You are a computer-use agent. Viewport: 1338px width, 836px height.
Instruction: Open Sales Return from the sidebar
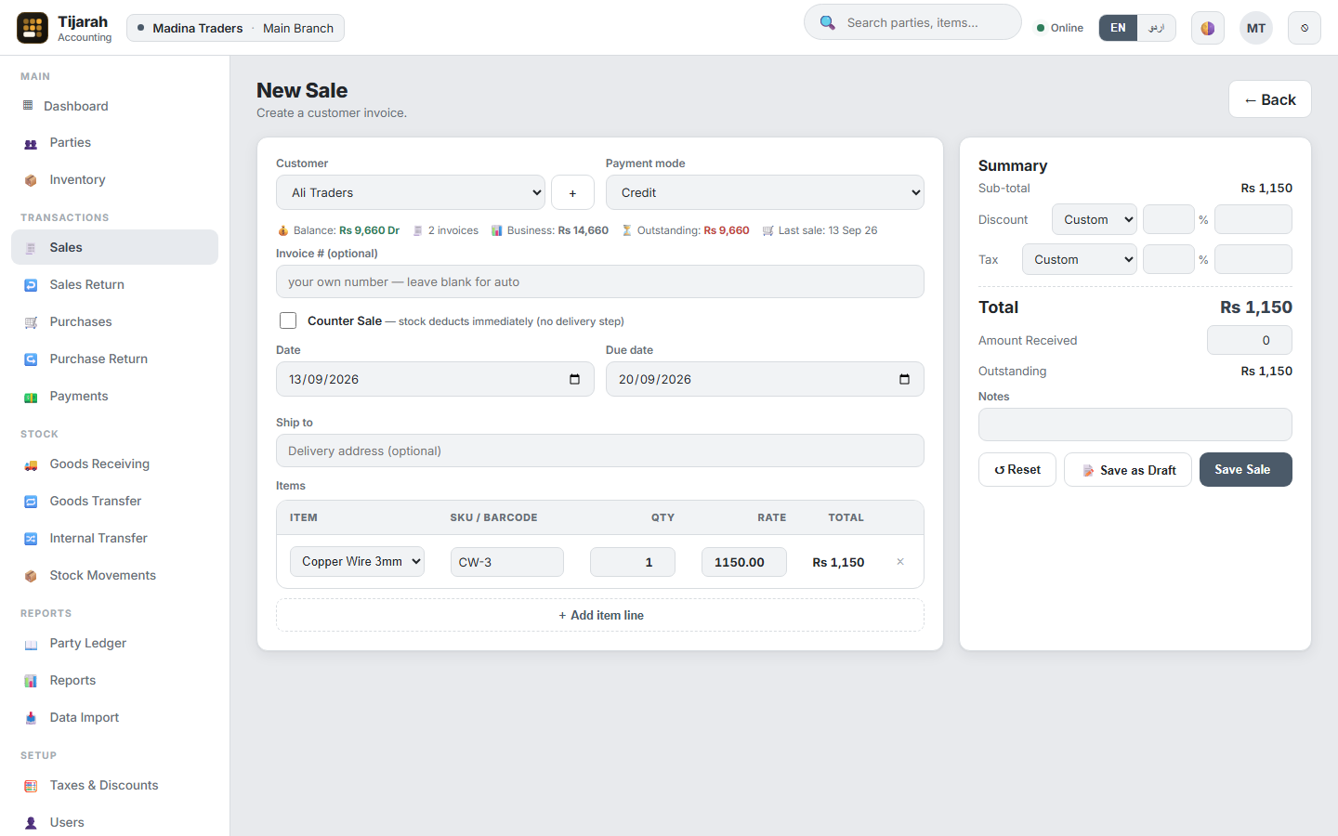click(114, 285)
